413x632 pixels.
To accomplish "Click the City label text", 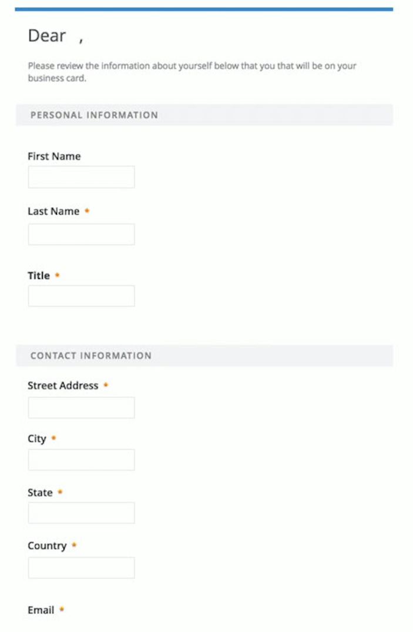I will pyautogui.click(x=37, y=439).
